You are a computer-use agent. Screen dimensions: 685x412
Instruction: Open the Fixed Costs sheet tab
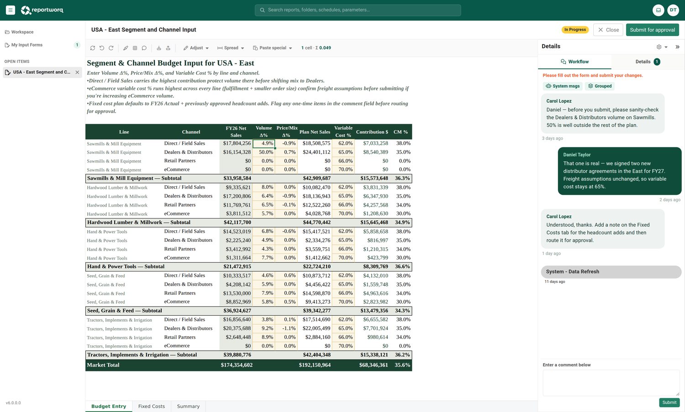point(152,407)
